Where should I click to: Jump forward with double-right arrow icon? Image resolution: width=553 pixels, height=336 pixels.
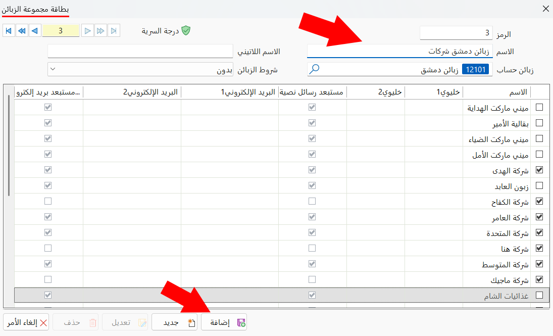[100, 31]
